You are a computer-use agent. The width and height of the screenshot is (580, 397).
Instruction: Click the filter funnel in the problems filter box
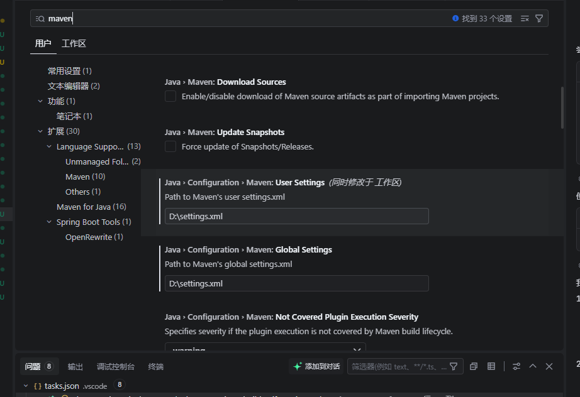click(x=454, y=366)
